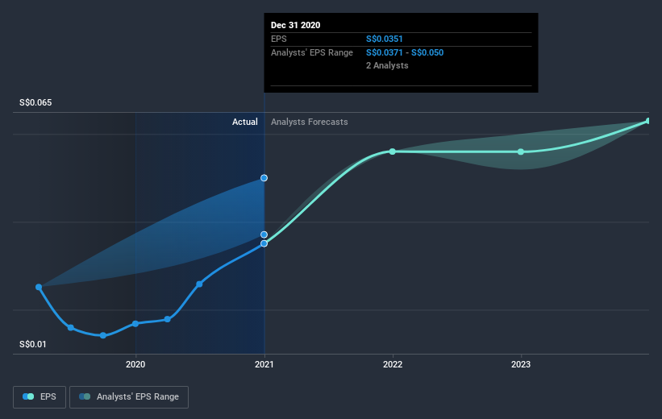Click the Analysts' EPS Range legend color icon

[x=85, y=396]
